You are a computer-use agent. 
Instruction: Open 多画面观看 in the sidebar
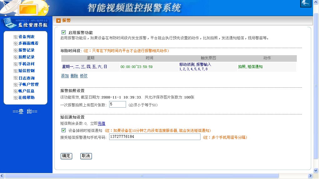tap(28, 43)
